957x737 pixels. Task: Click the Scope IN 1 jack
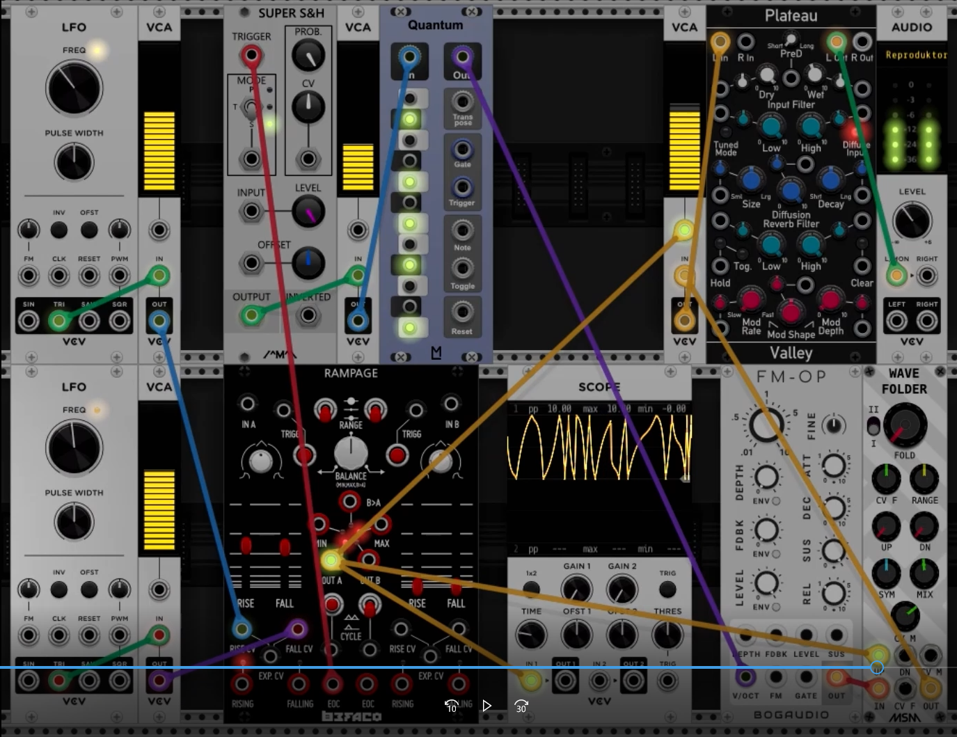tap(531, 680)
